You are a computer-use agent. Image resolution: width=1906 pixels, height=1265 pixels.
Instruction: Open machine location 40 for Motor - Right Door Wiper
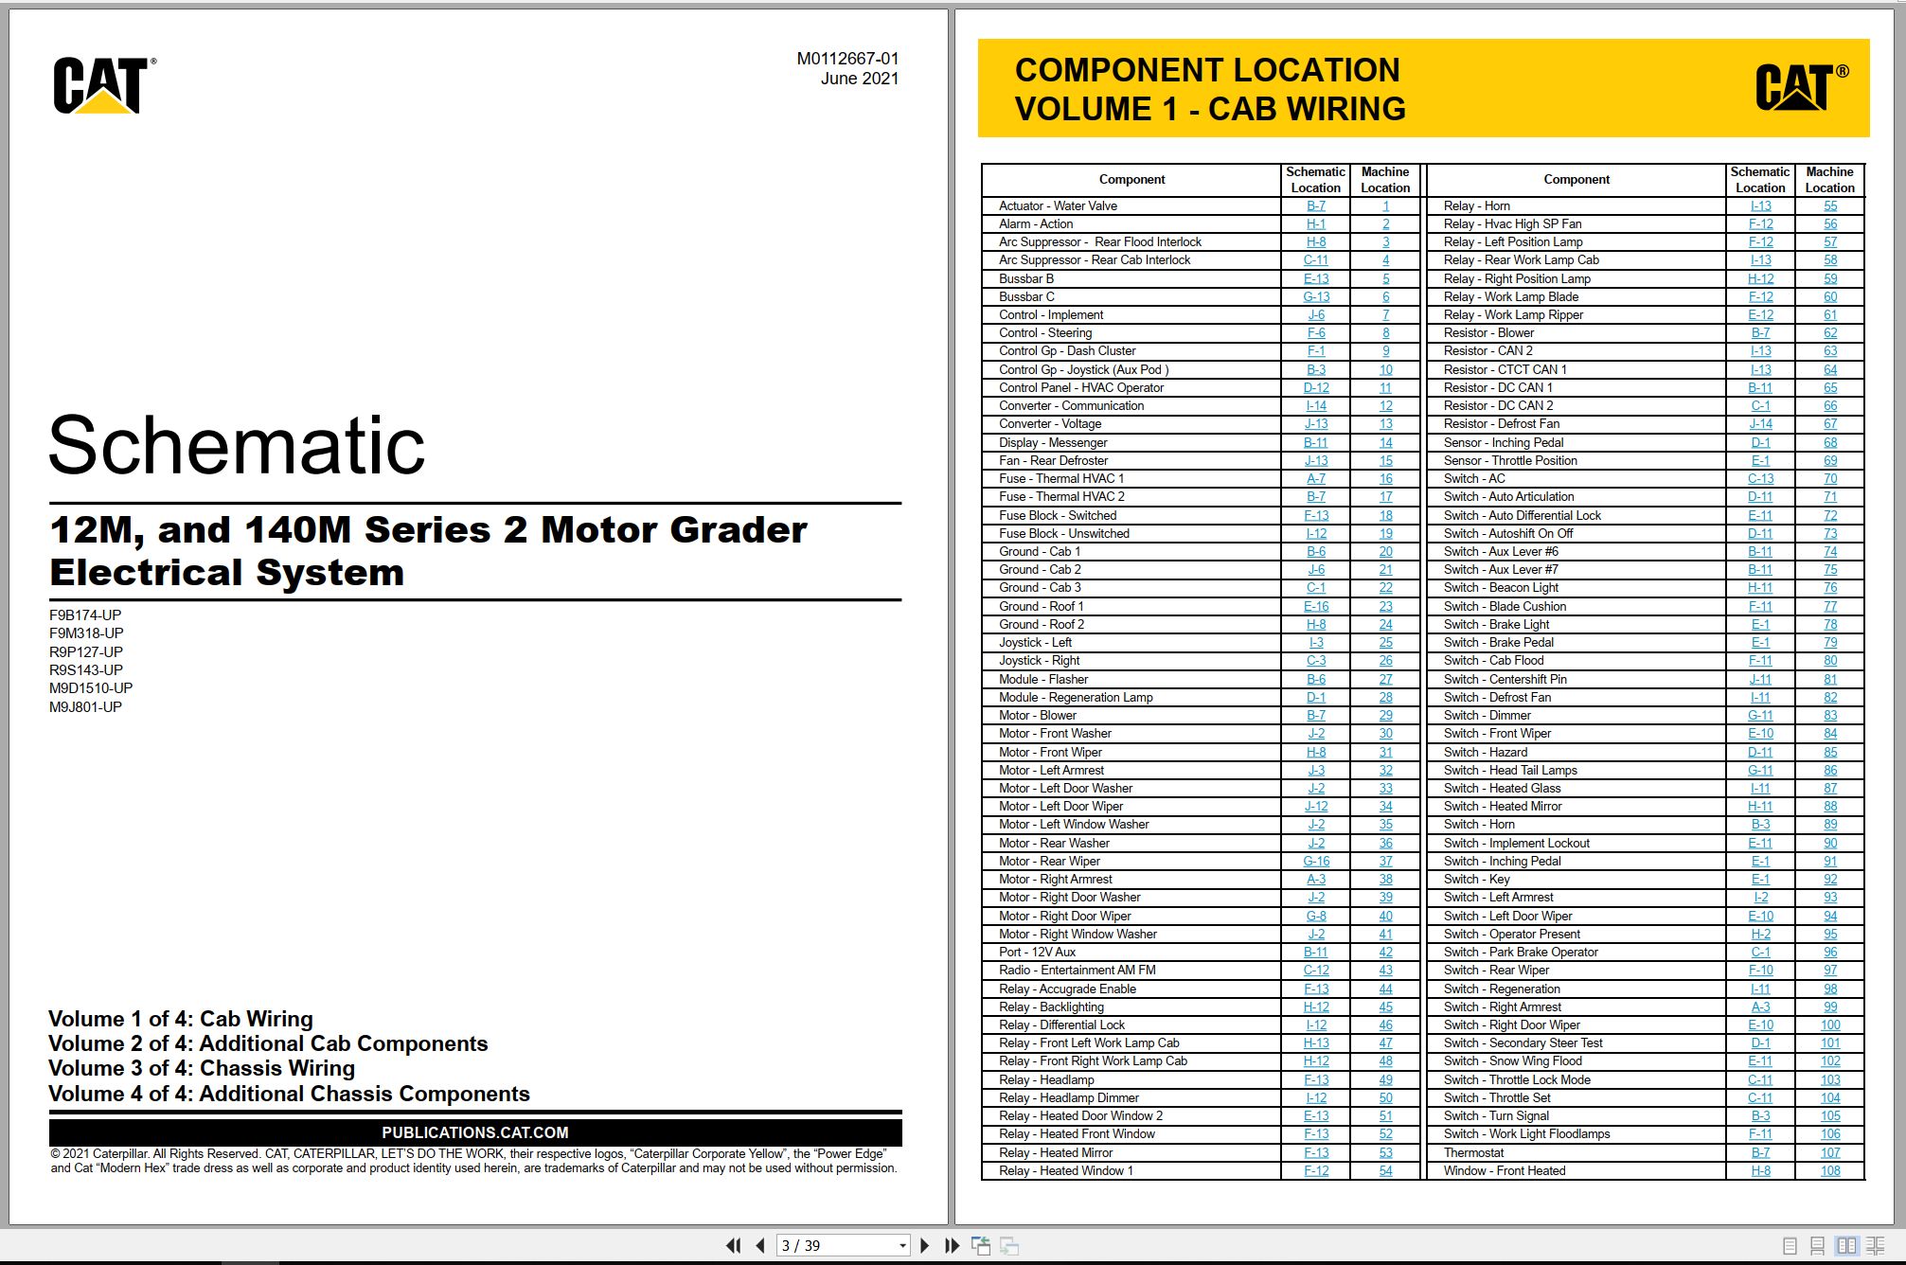(1385, 916)
